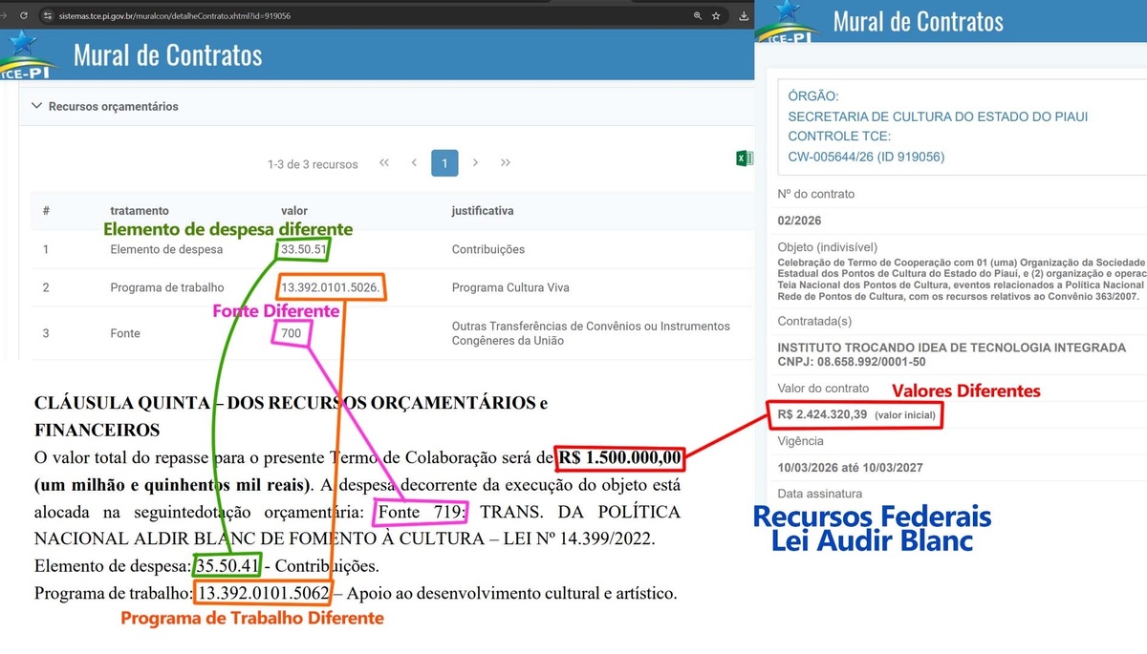Image resolution: width=1147 pixels, height=654 pixels.
Task: Click the 'CONTROLE TCE:' label
Action: pos(839,137)
